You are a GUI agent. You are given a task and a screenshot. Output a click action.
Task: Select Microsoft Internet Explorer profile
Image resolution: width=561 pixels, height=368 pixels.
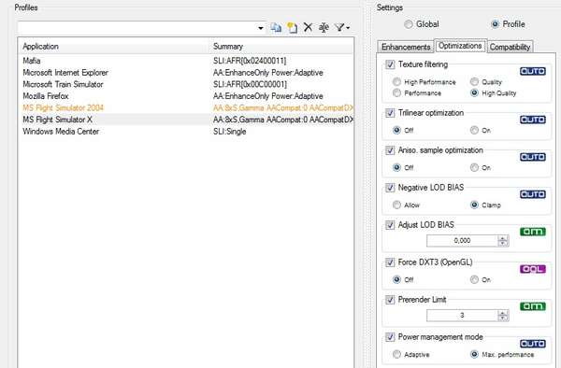click(x=185, y=73)
